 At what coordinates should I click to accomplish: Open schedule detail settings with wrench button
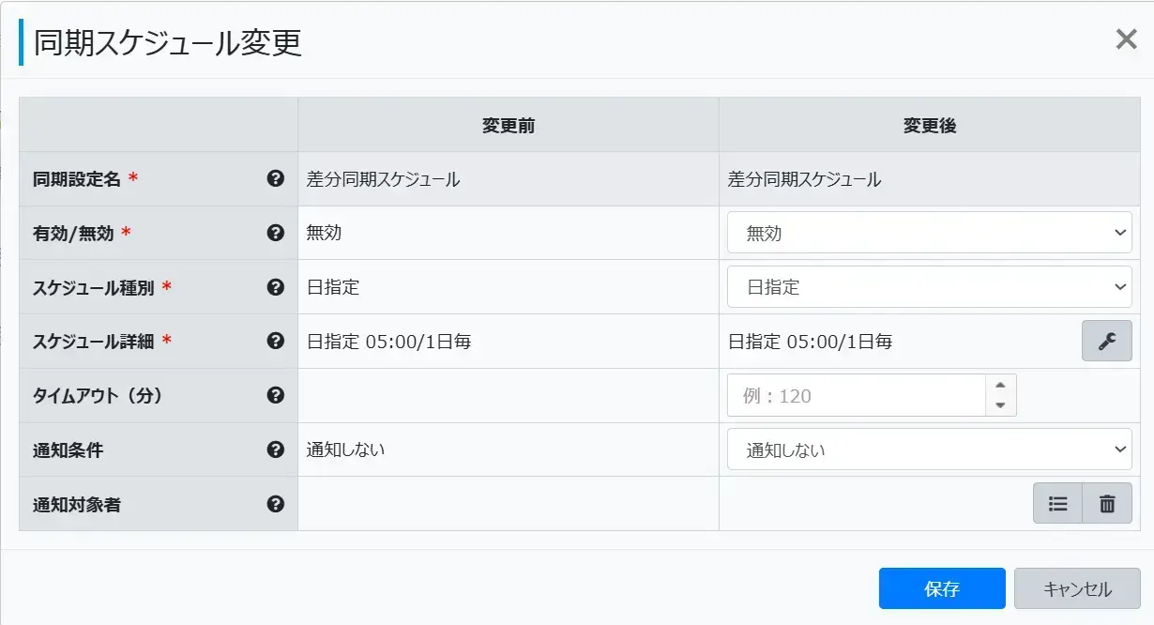coord(1106,341)
